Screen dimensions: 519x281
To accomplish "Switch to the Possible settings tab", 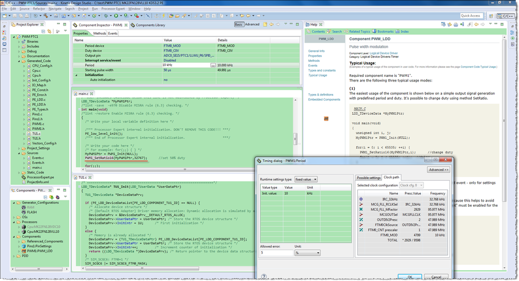I will (368, 178).
